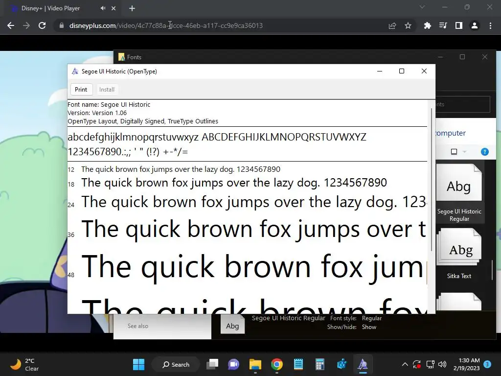
Task: Open media controls icon in Chrome
Action: coord(443,25)
